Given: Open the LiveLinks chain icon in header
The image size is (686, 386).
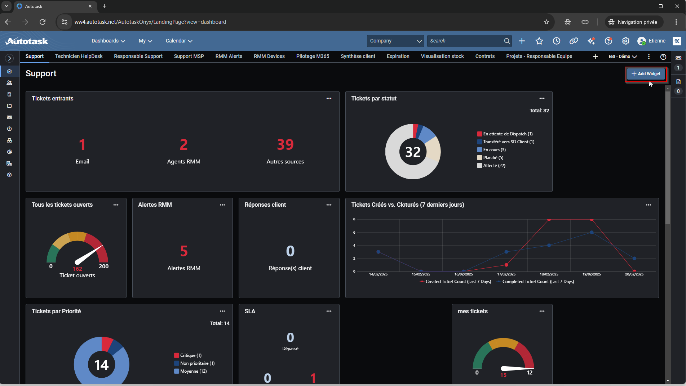Looking at the screenshot, I should coord(574,41).
